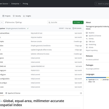Expand the Enterprise menu
Screen dimensions: 109x109
(16, 4)
